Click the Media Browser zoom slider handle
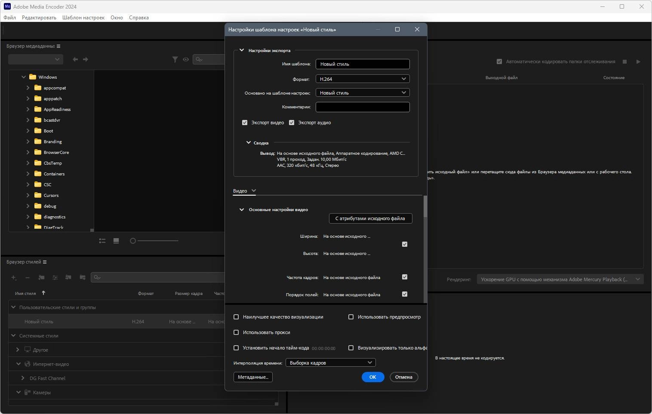The width and height of the screenshot is (652, 414). (x=133, y=241)
